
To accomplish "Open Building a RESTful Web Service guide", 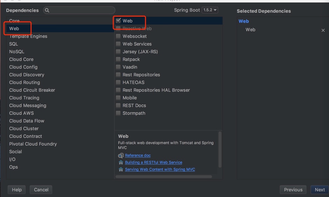I will pos(153,162).
